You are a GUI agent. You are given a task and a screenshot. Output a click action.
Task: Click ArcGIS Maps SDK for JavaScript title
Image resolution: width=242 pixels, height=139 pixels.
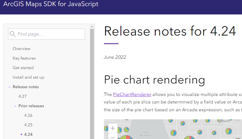51,4
